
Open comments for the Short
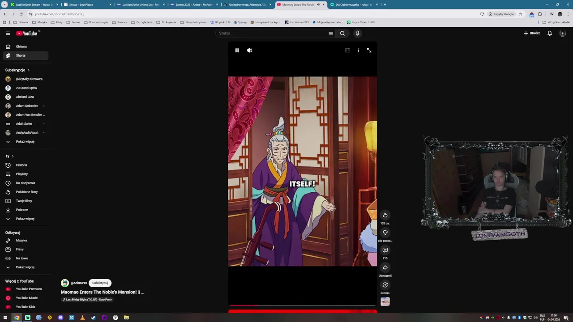[x=385, y=250]
